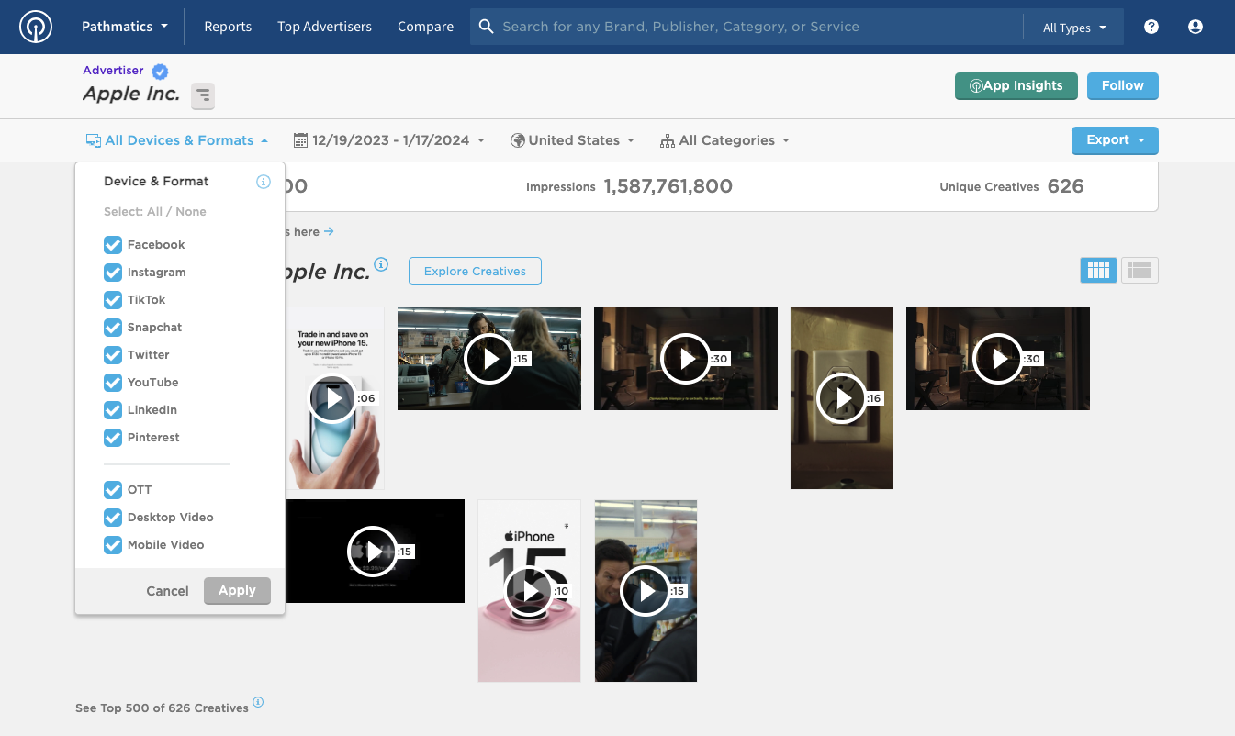Uncheck the Snapchat checkbox

[x=113, y=328]
